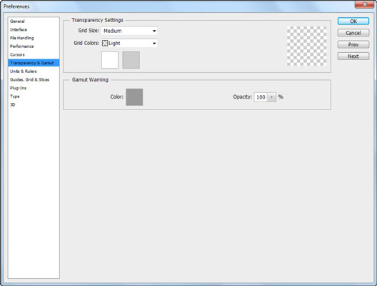Click the transparency checkerboard preview

pos(307,46)
